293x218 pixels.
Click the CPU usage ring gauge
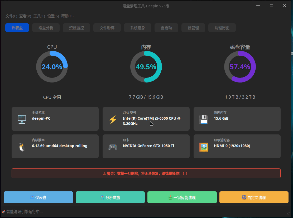click(x=52, y=67)
